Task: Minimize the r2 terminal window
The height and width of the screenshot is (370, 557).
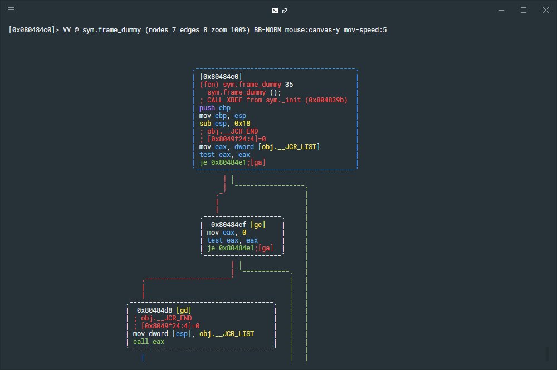Action: 501,10
